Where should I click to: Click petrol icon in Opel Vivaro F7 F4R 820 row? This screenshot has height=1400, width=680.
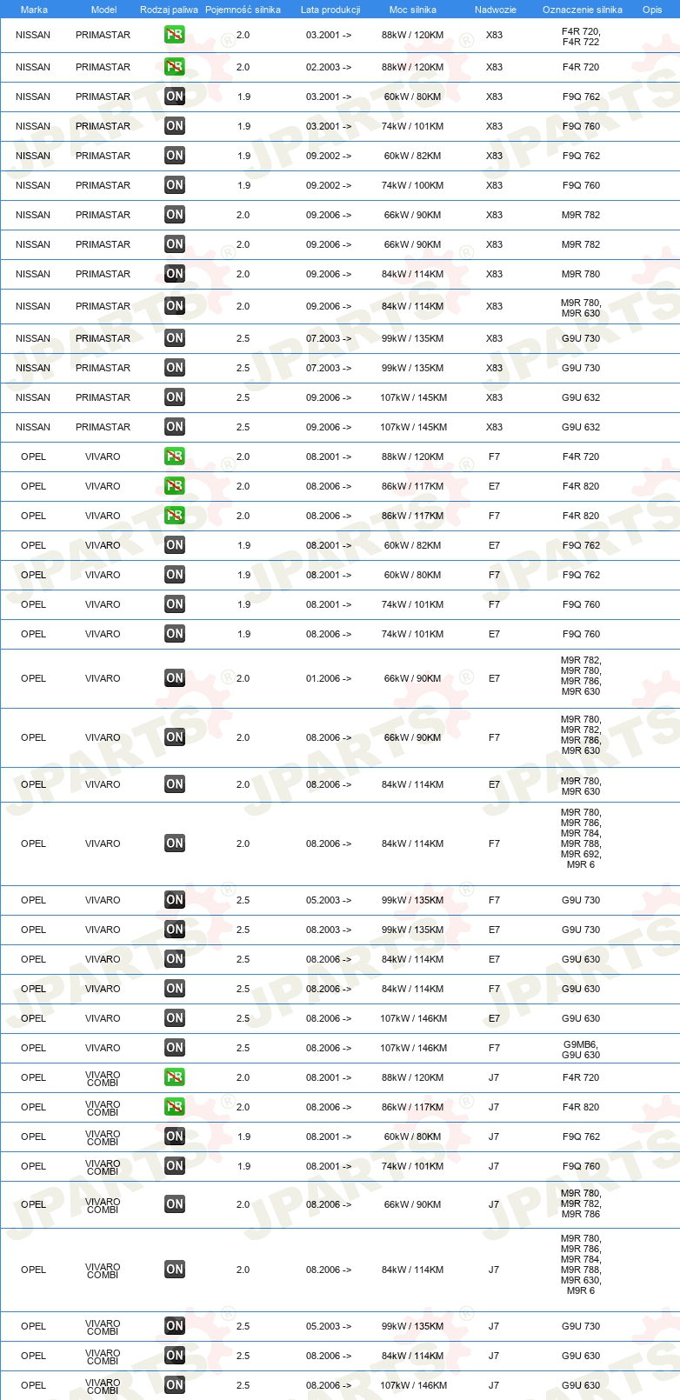[x=175, y=516]
